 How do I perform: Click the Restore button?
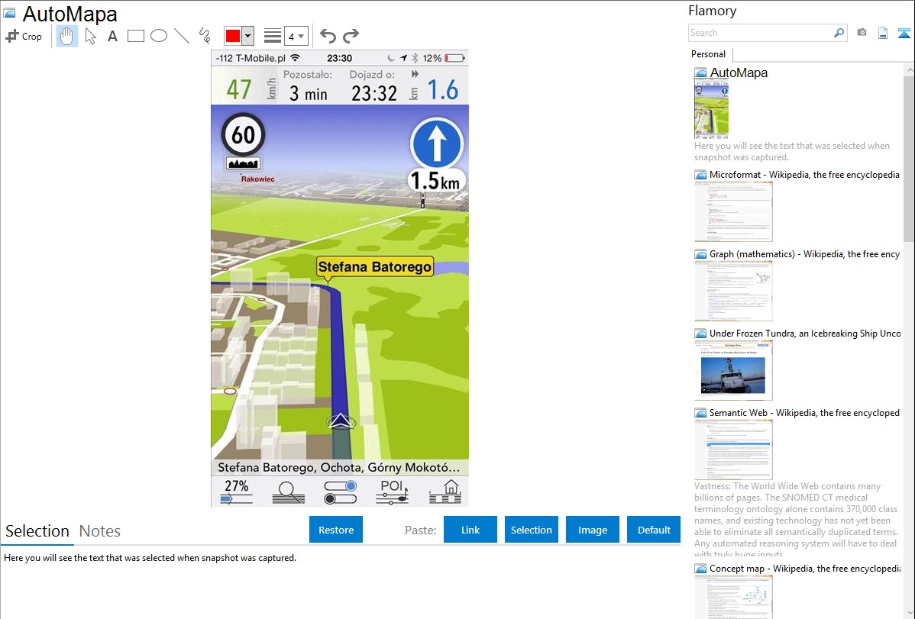[336, 530]
